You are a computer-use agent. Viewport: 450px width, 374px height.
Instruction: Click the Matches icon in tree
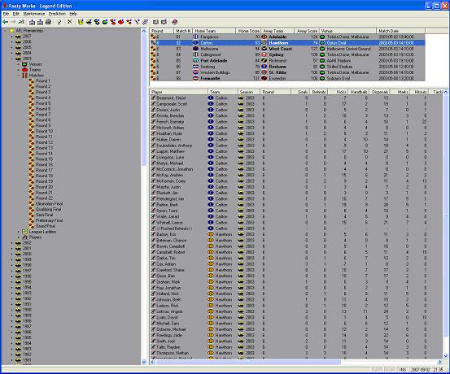point(24,76)
